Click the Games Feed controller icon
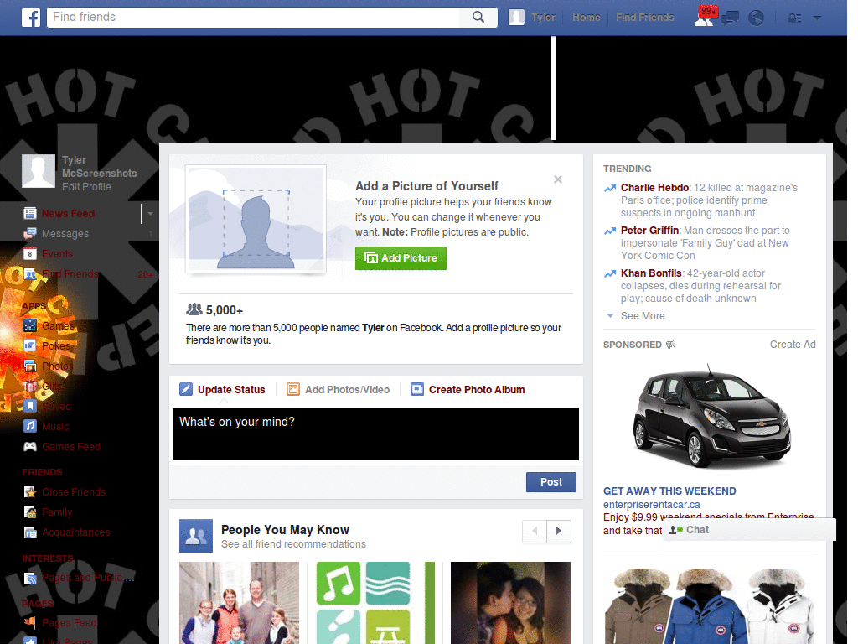 coord(30,447)
